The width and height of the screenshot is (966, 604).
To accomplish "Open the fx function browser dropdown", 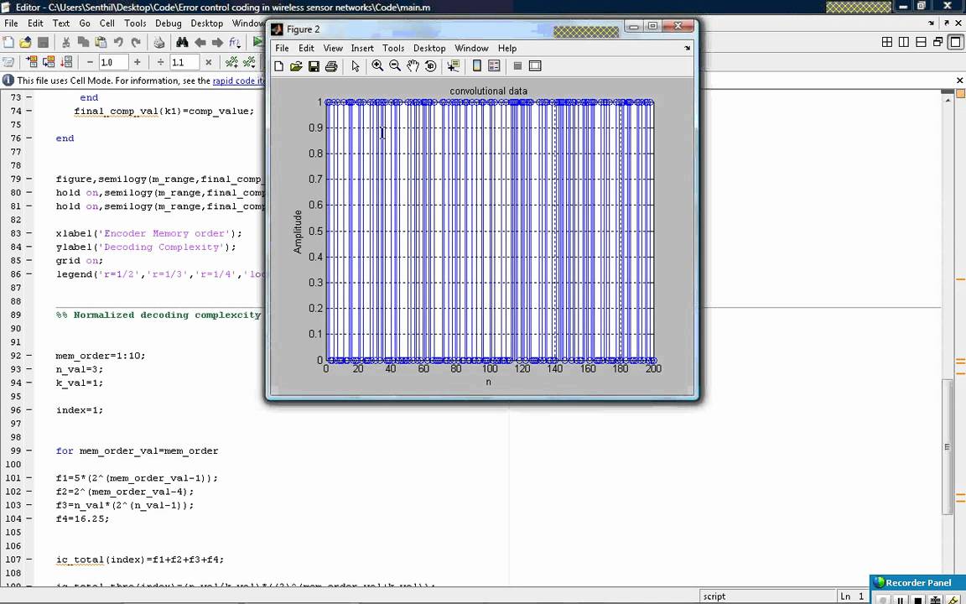I will 235,42.
